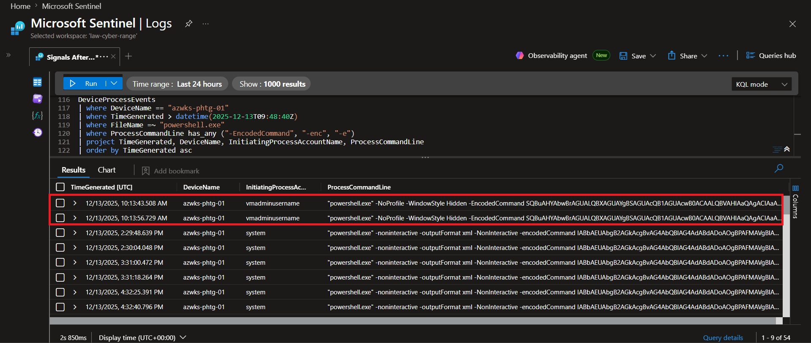Expand the 10:13:56.729 AM result row

point(75,218)
